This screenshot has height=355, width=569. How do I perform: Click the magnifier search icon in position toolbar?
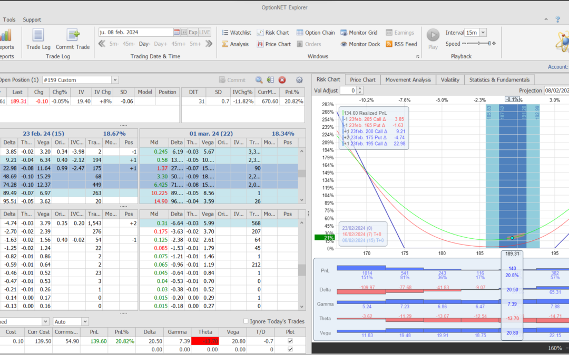point(259,80)
